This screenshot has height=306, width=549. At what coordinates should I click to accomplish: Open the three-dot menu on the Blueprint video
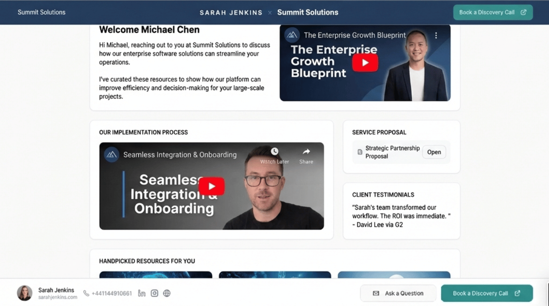tap(436, 35)
